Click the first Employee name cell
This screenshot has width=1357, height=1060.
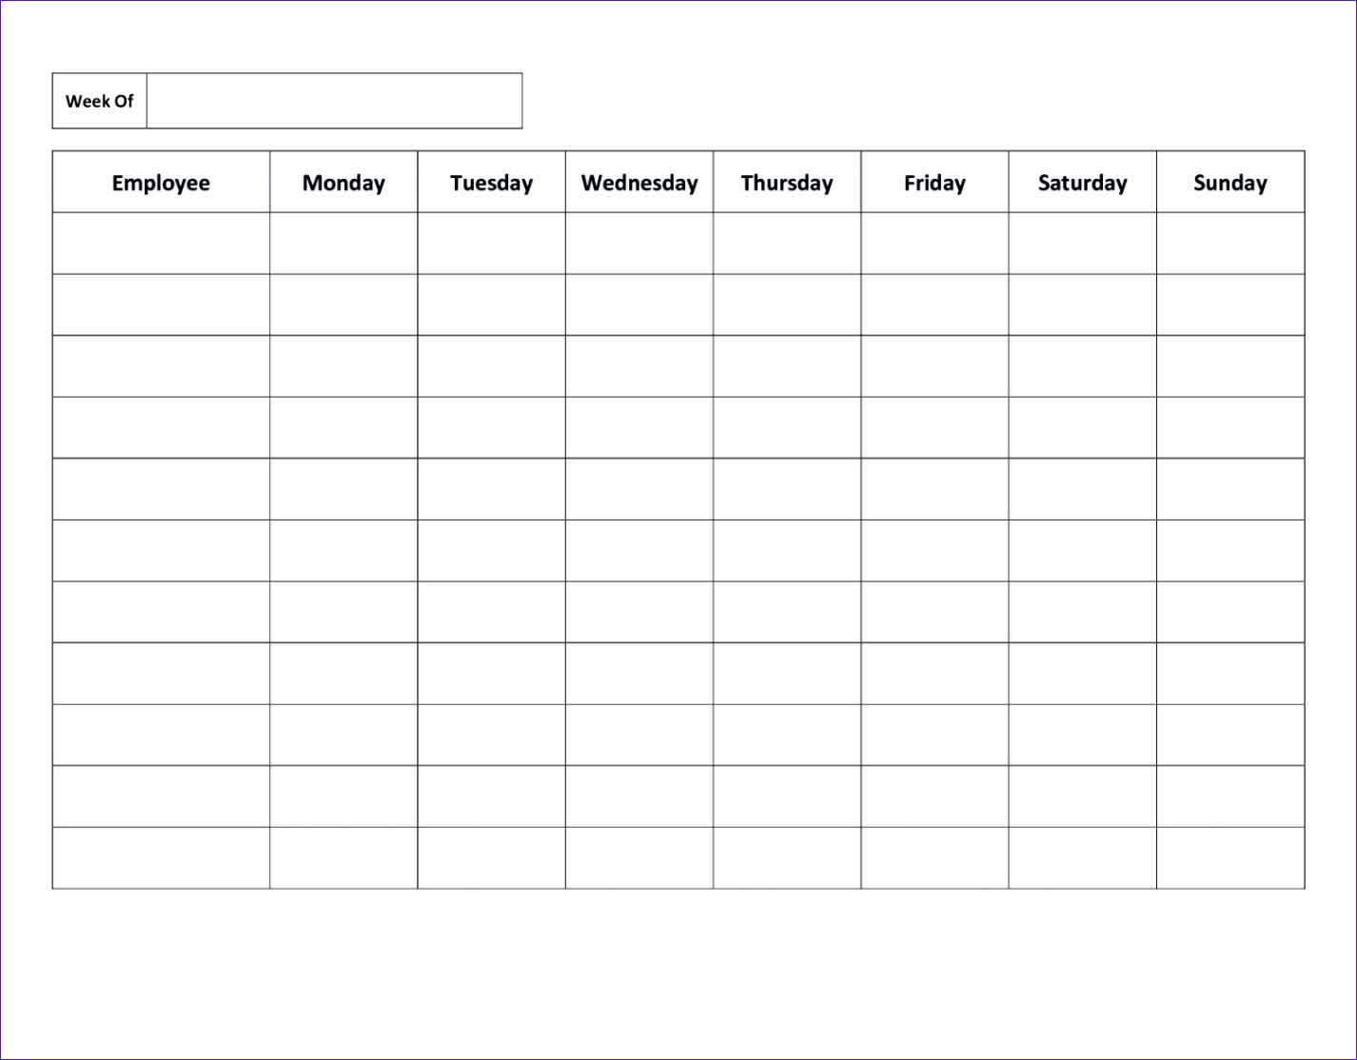click(x=161, y=243)
